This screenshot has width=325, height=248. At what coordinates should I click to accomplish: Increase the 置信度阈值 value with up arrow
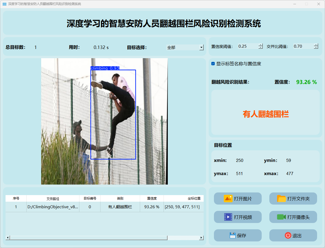(x=261, y=45)
